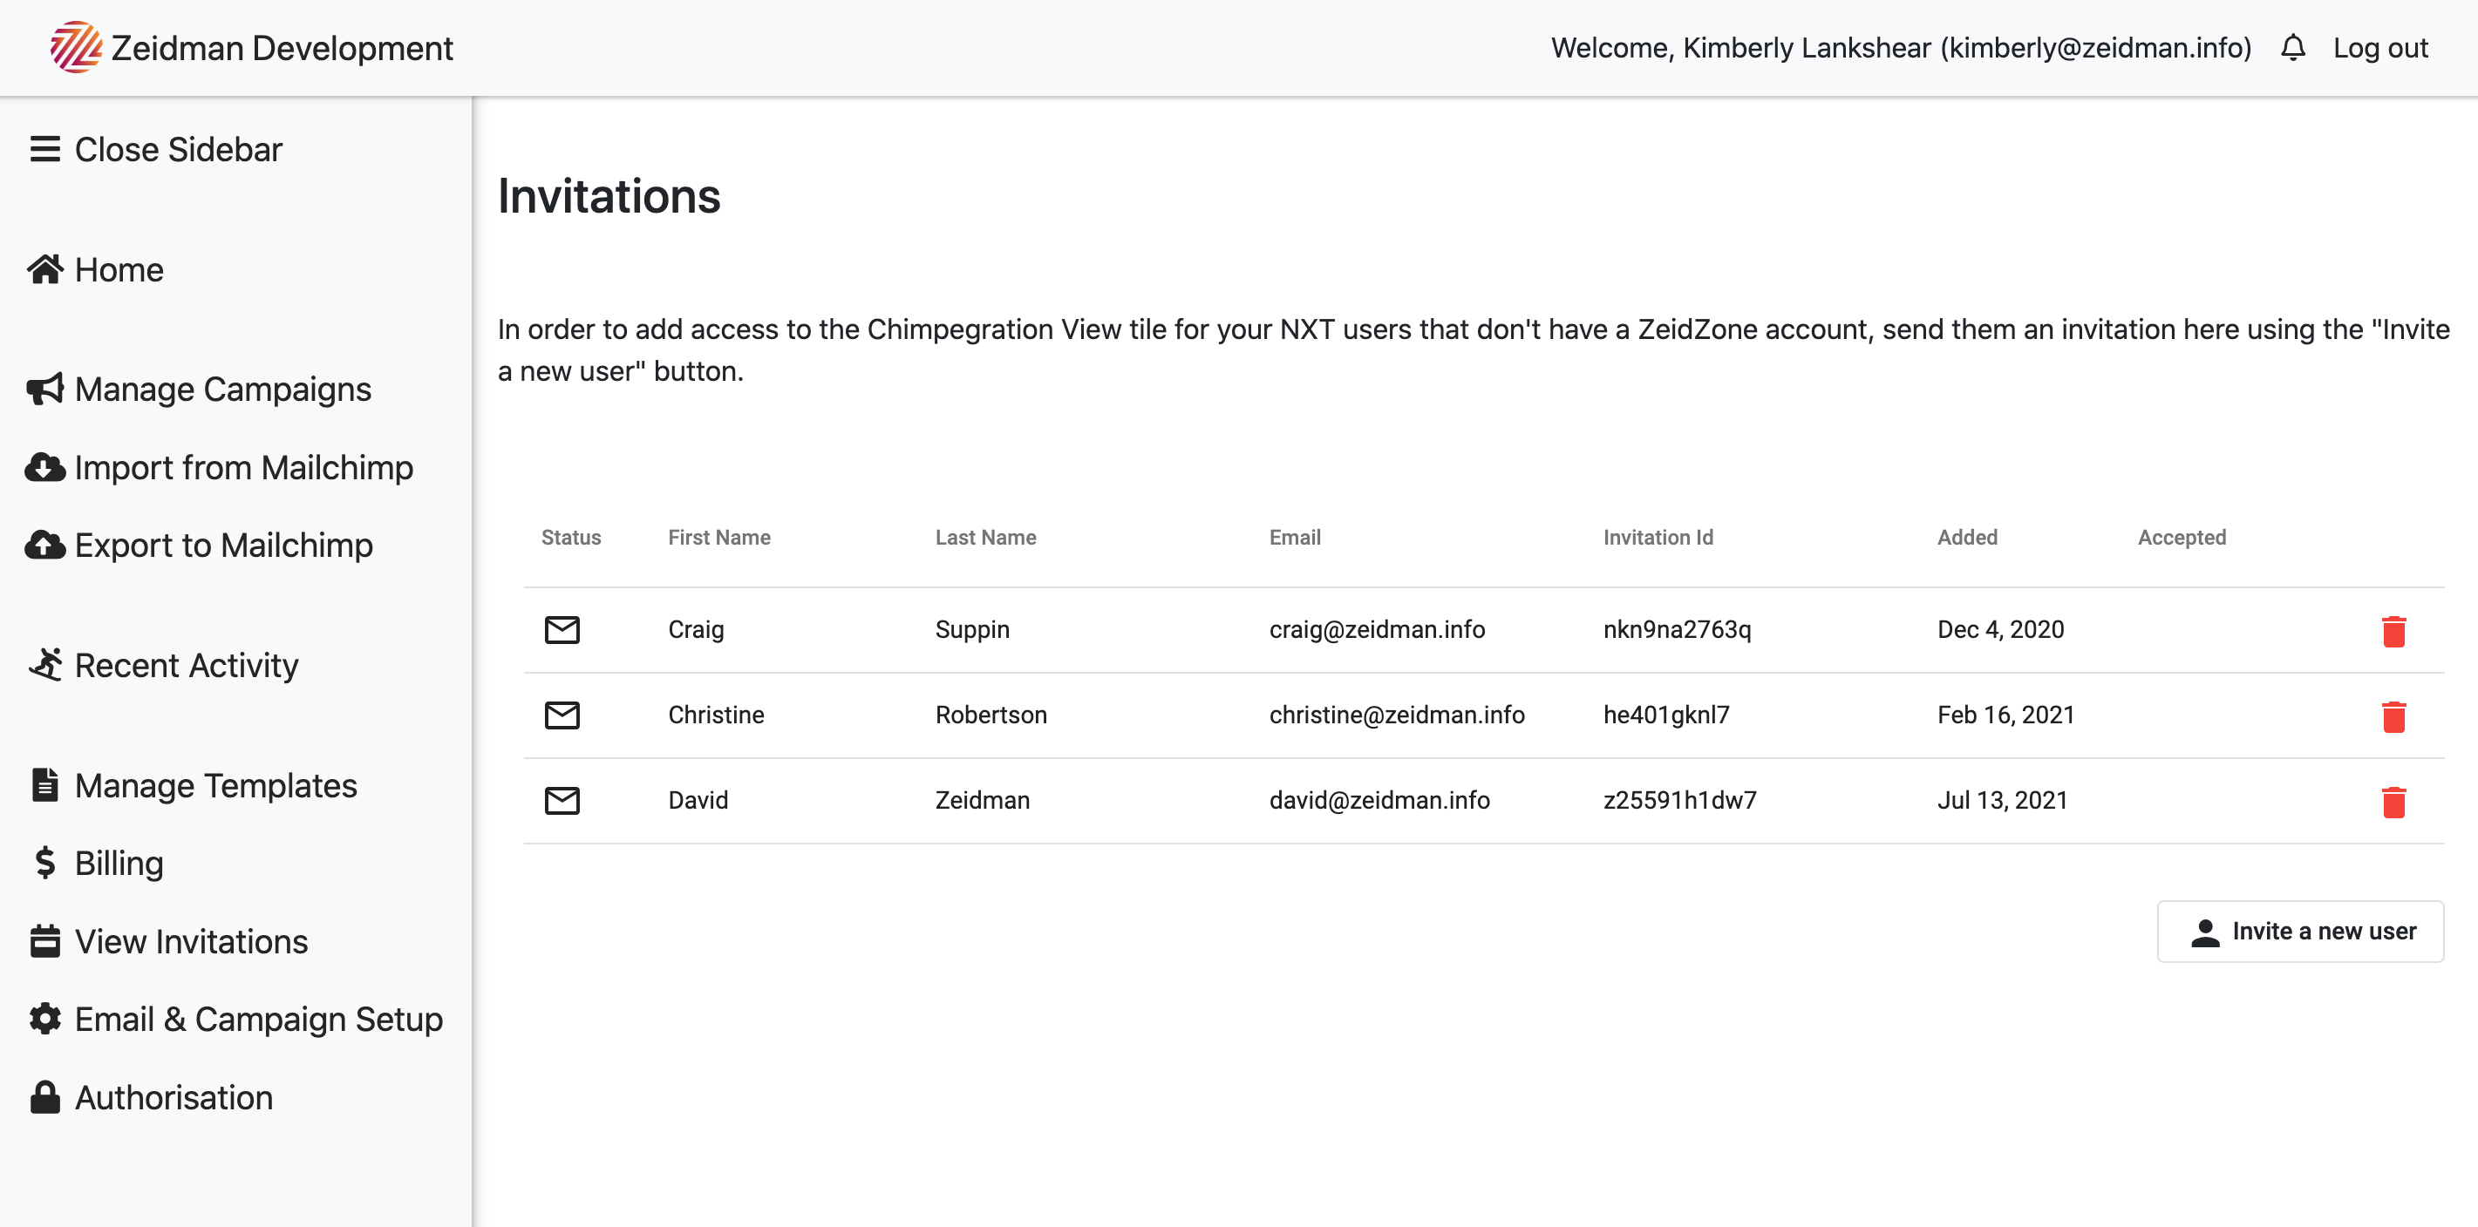Click the envelope status icon for Craig
This screenshot has width=2478, height=1227.
click(x=562, y=630)
